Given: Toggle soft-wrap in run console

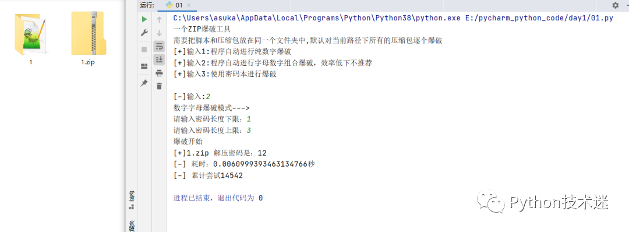Looking at the screenshot, I should click(159, 47).
